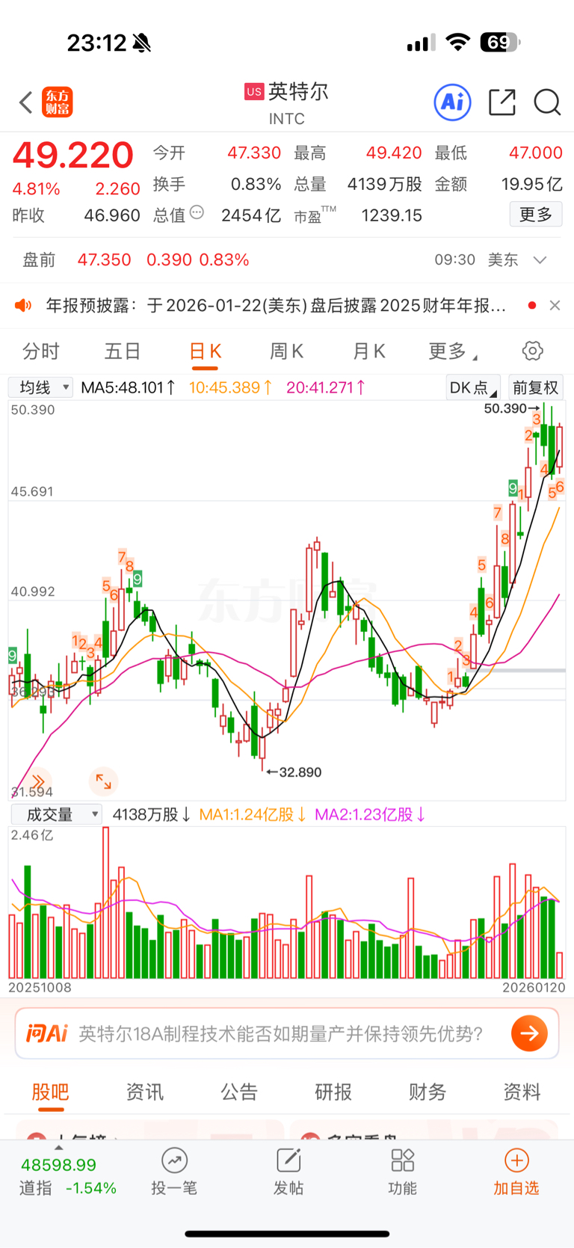This screenshot has width=574, height=1248.
Task: Tap 加自选 plus icon
Action: [x=516, y=1161]
